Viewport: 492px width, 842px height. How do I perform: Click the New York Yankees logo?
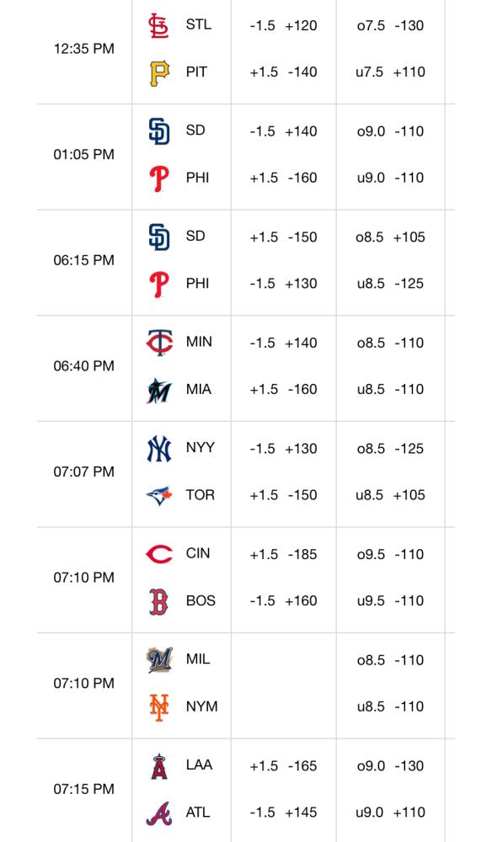coord(159,449)
